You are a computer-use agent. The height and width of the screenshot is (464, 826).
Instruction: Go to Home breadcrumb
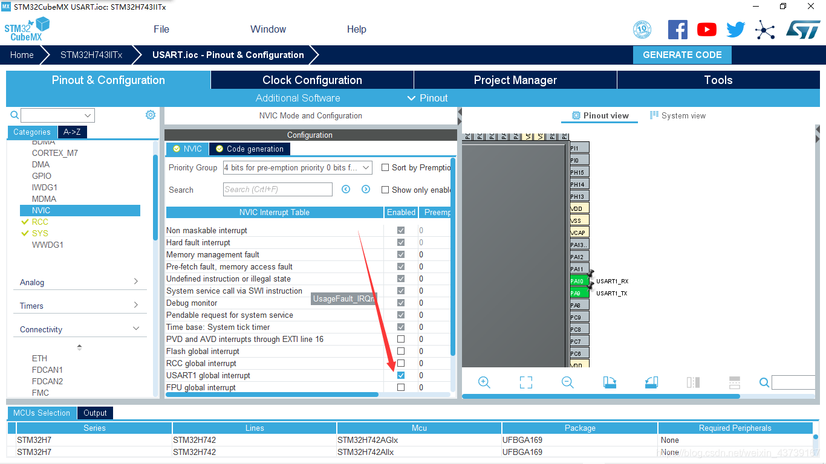[x=22, y=54]
